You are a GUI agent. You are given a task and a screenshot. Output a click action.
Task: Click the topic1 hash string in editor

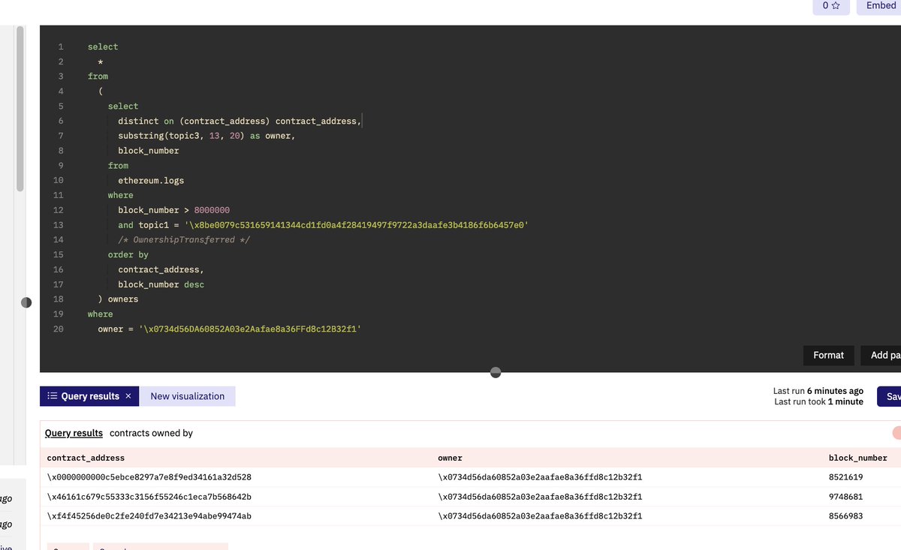point(356,225)
